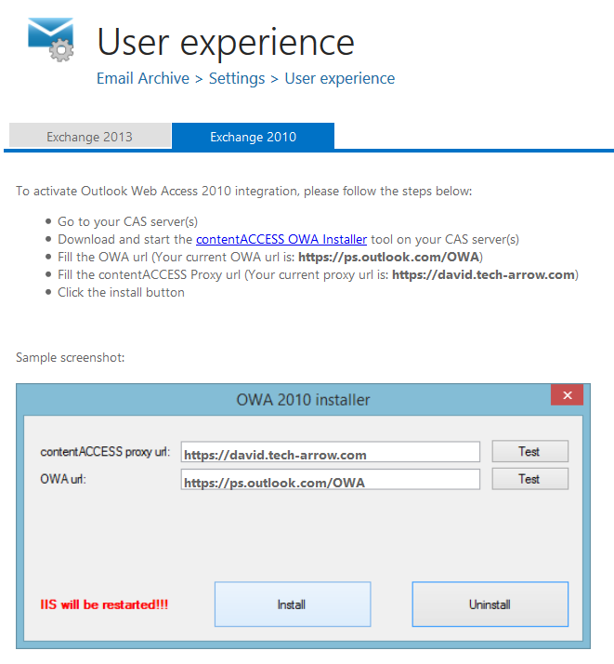The image size is (614, 664).
Task: Go to Settings breadcrumb
Action: click(237, 78)
